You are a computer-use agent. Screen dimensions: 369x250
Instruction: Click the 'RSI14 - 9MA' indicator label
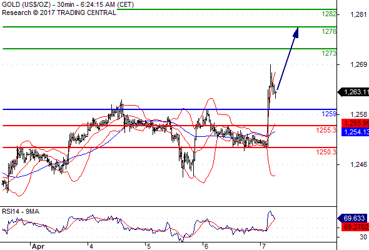(x=21, y=211)
